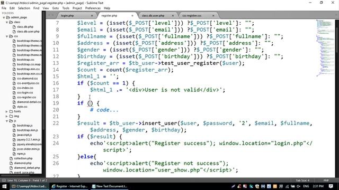Open the Goto menu
Screen dimensions: 339x190
tap(55, 8)
